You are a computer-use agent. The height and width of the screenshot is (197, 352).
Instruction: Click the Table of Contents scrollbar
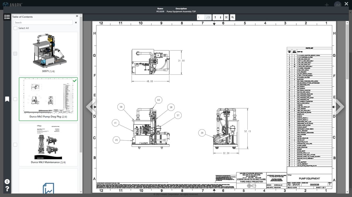point(81,85)
